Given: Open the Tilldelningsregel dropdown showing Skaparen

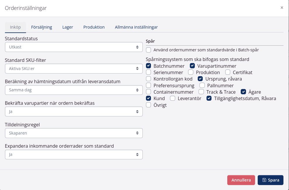Looking at the screenshot, I should pos(74,133).
